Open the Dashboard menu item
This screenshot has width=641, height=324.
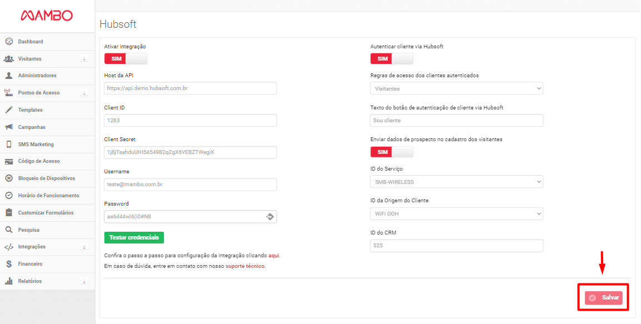[x=47, y=42]
